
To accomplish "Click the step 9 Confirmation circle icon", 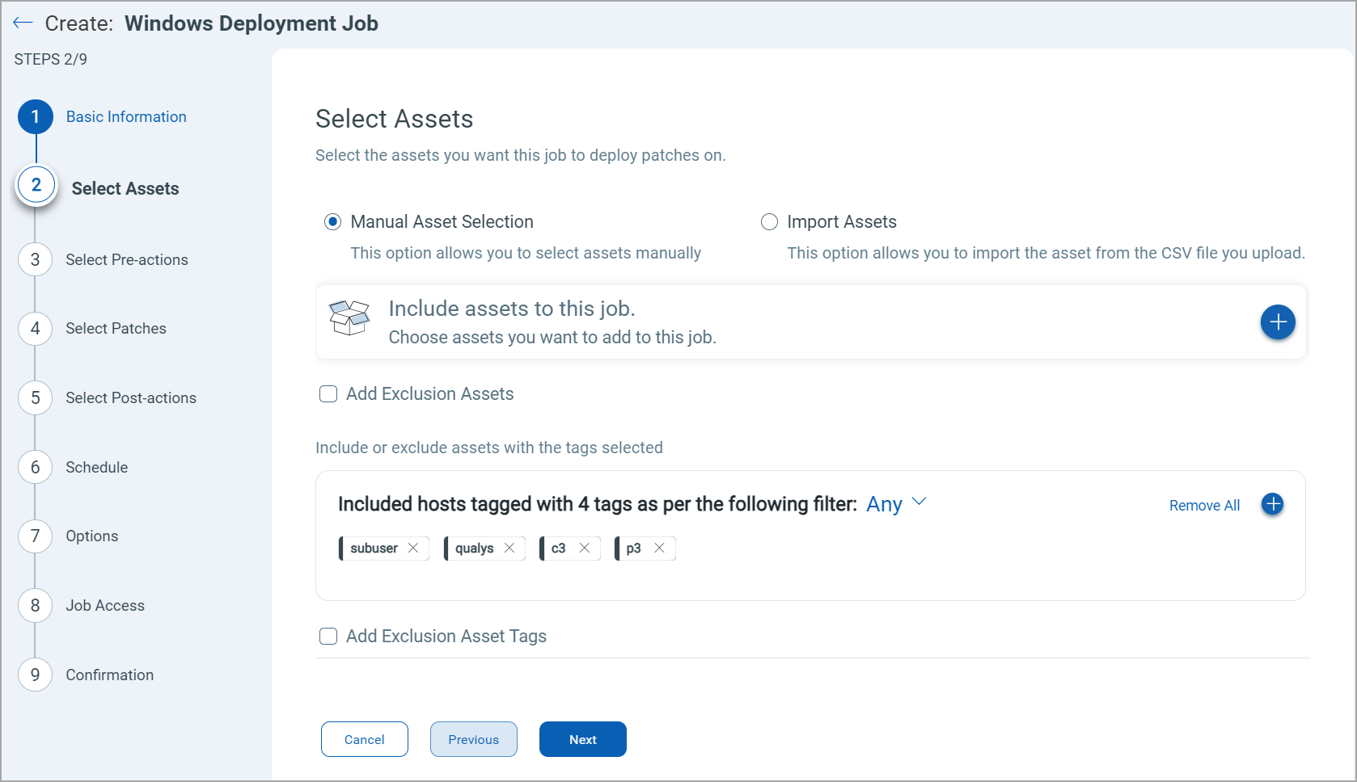I will click(x=35, y=675).
